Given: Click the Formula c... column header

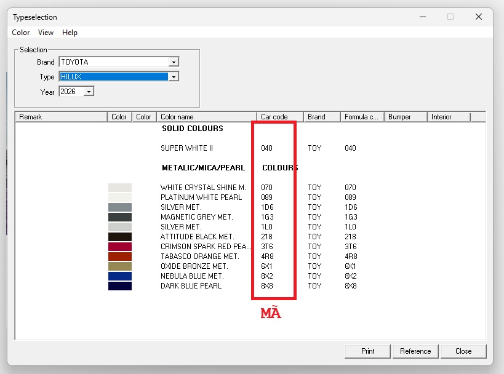Looking at the screenshot, I should click(x=362, y=117).
